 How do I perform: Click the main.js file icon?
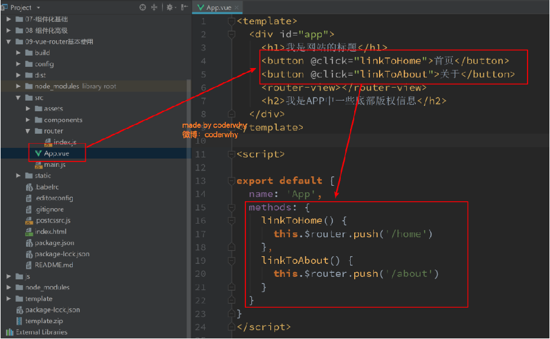(x=38, y=164)
